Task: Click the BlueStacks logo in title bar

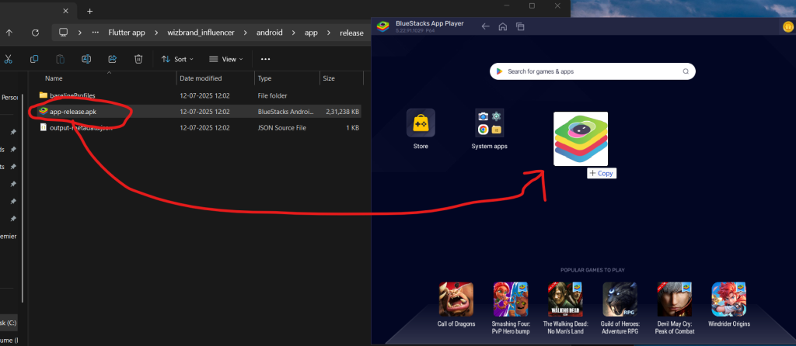Action: pos(382,26)
